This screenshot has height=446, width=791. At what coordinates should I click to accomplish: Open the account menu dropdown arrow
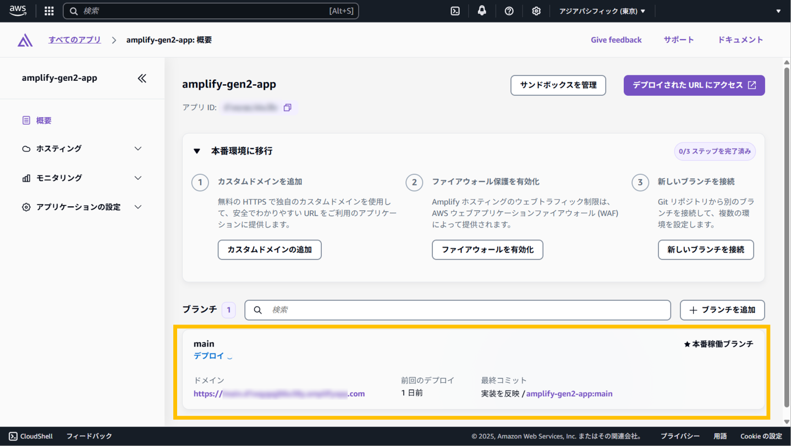(778, 11)
